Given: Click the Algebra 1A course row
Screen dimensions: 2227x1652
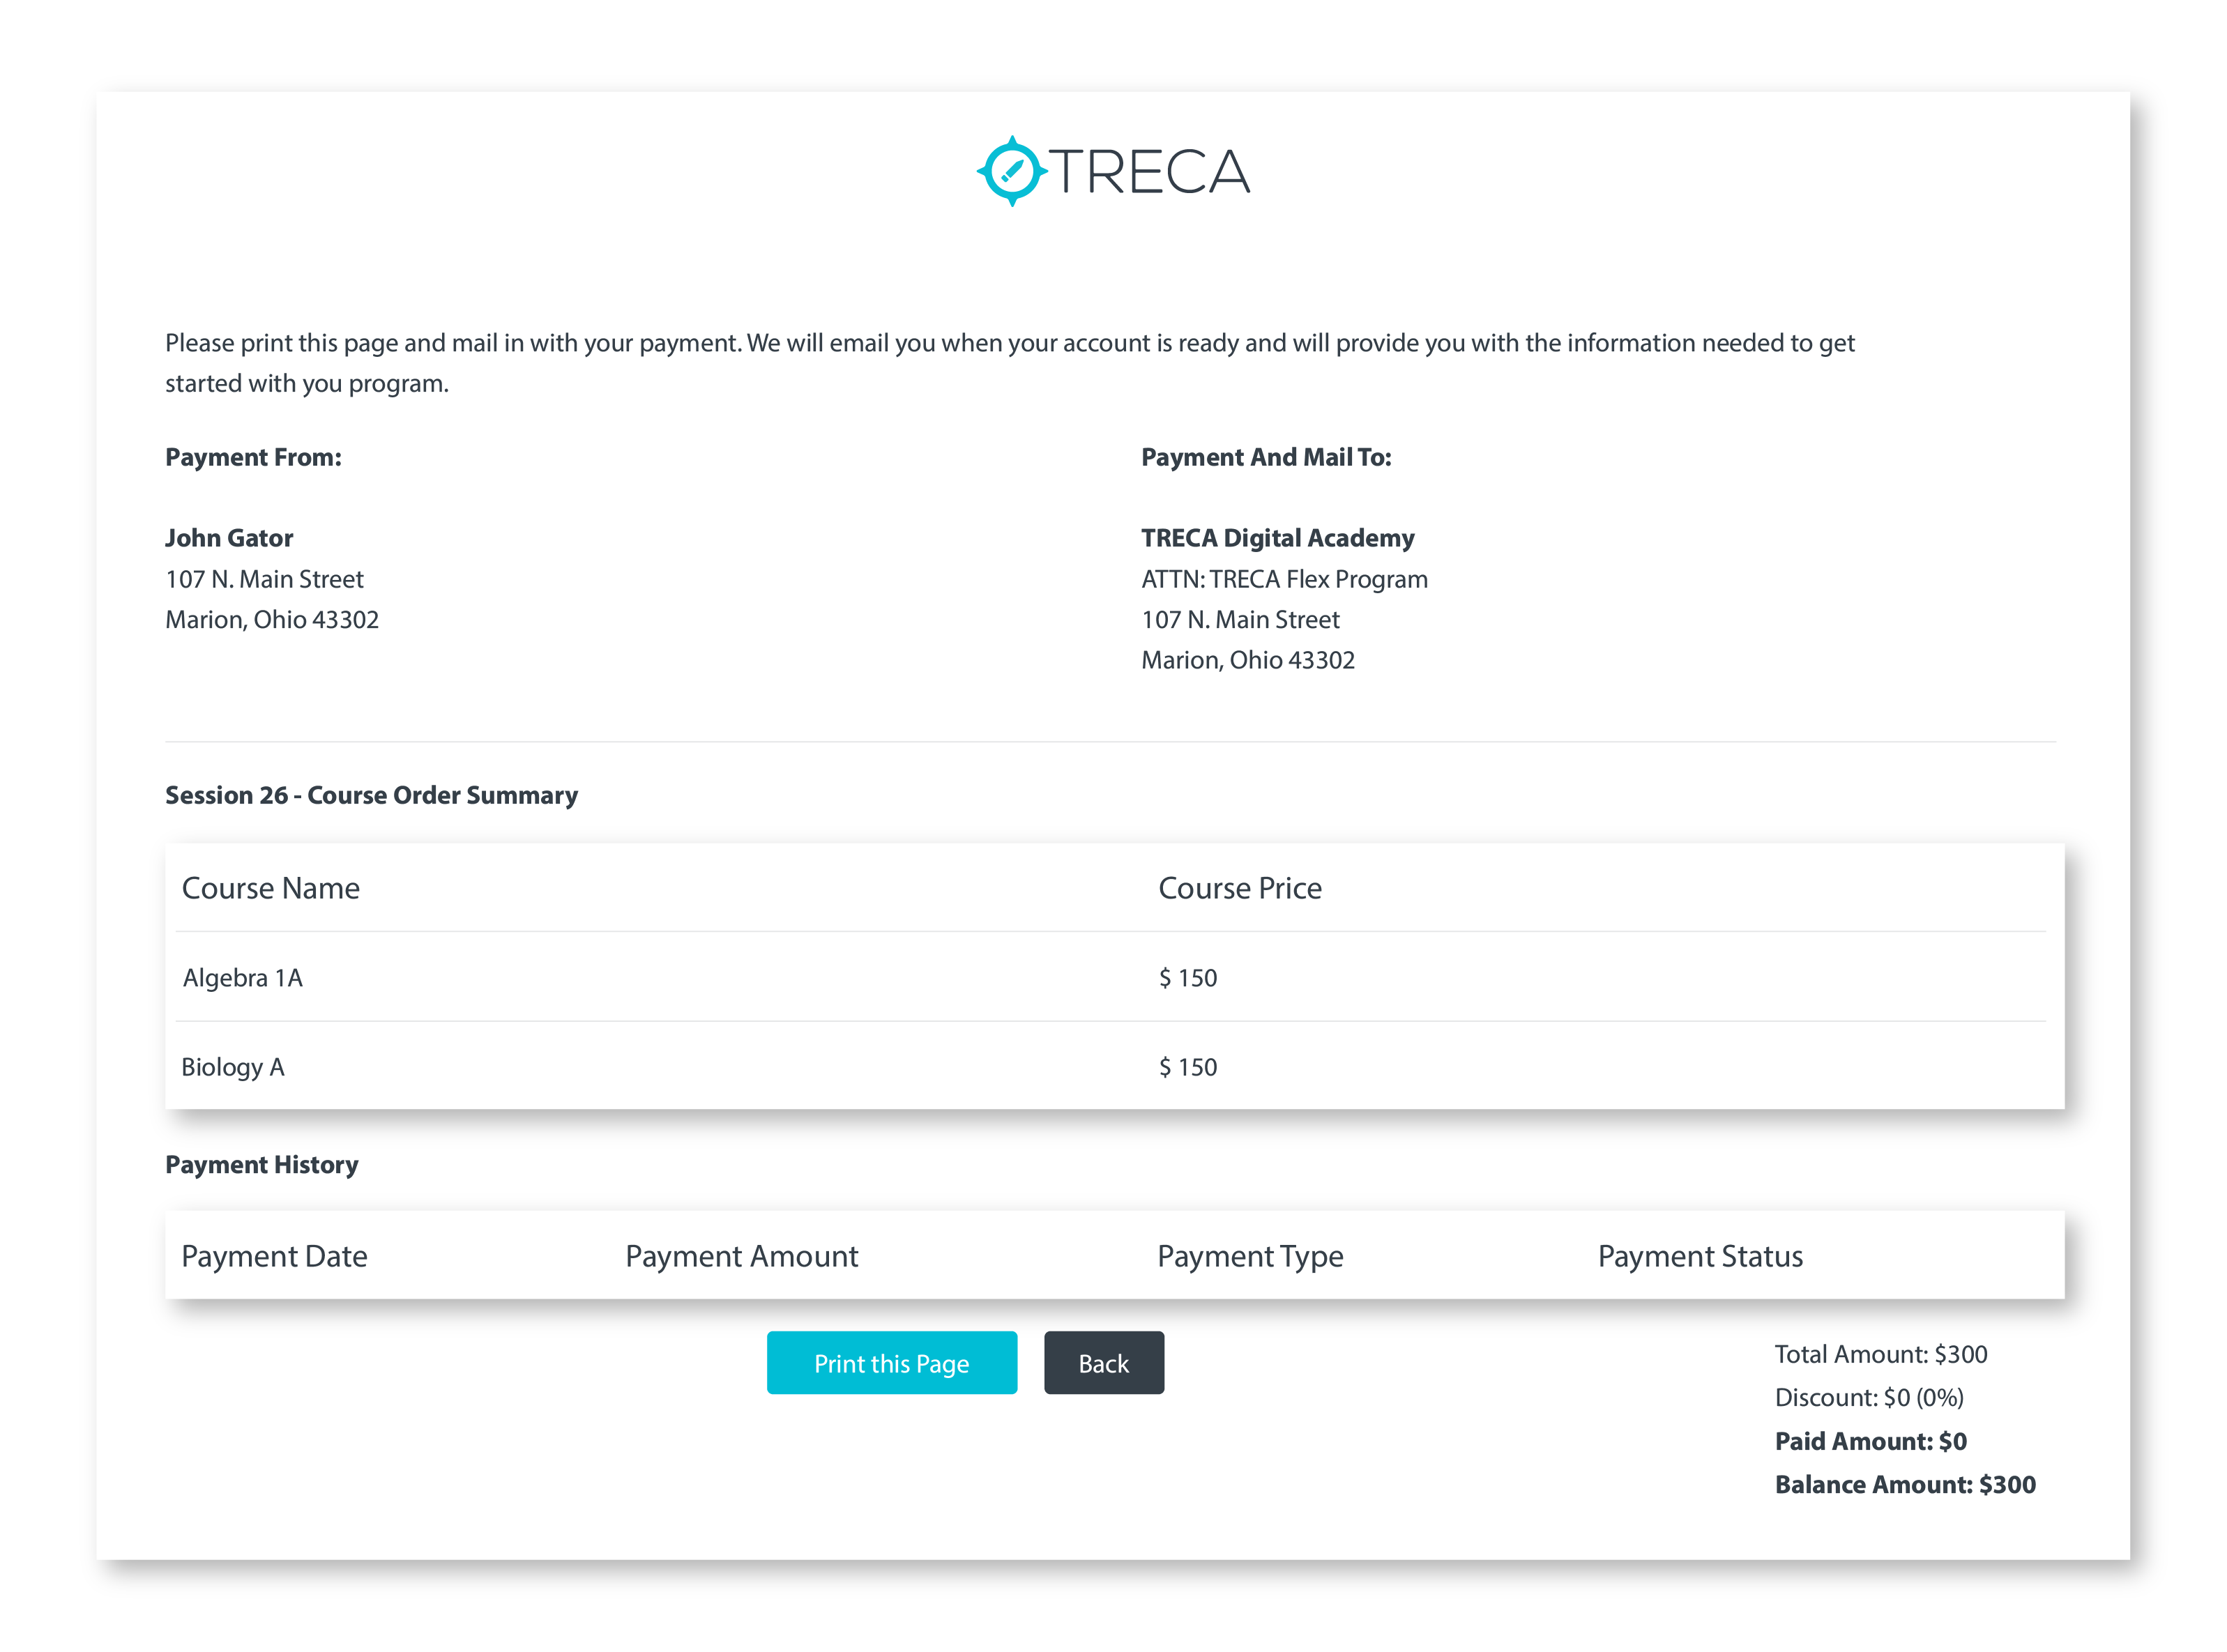Looking at the screenshot, I should [242, 977].
